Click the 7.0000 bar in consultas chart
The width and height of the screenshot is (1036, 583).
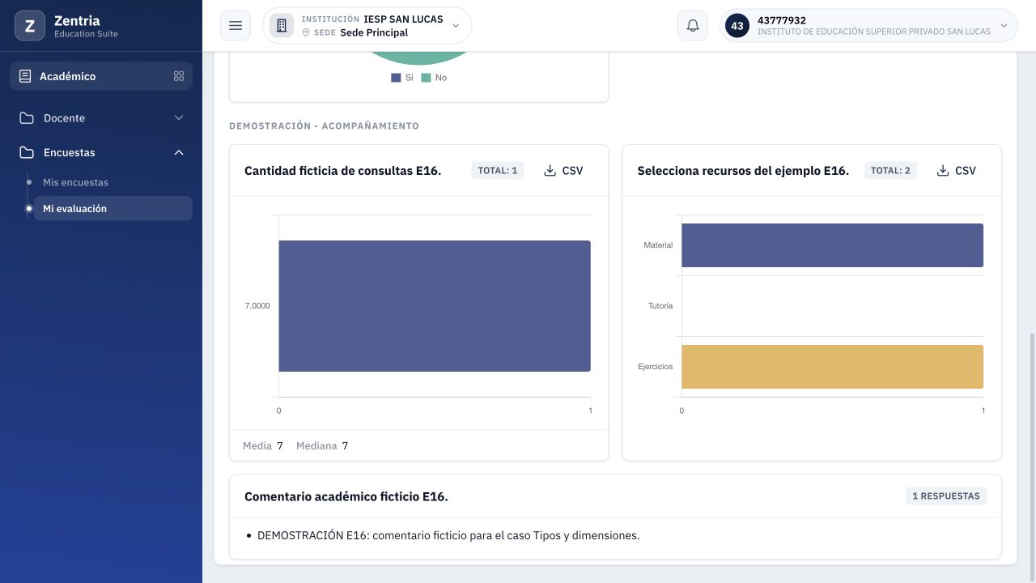point(435,306)
